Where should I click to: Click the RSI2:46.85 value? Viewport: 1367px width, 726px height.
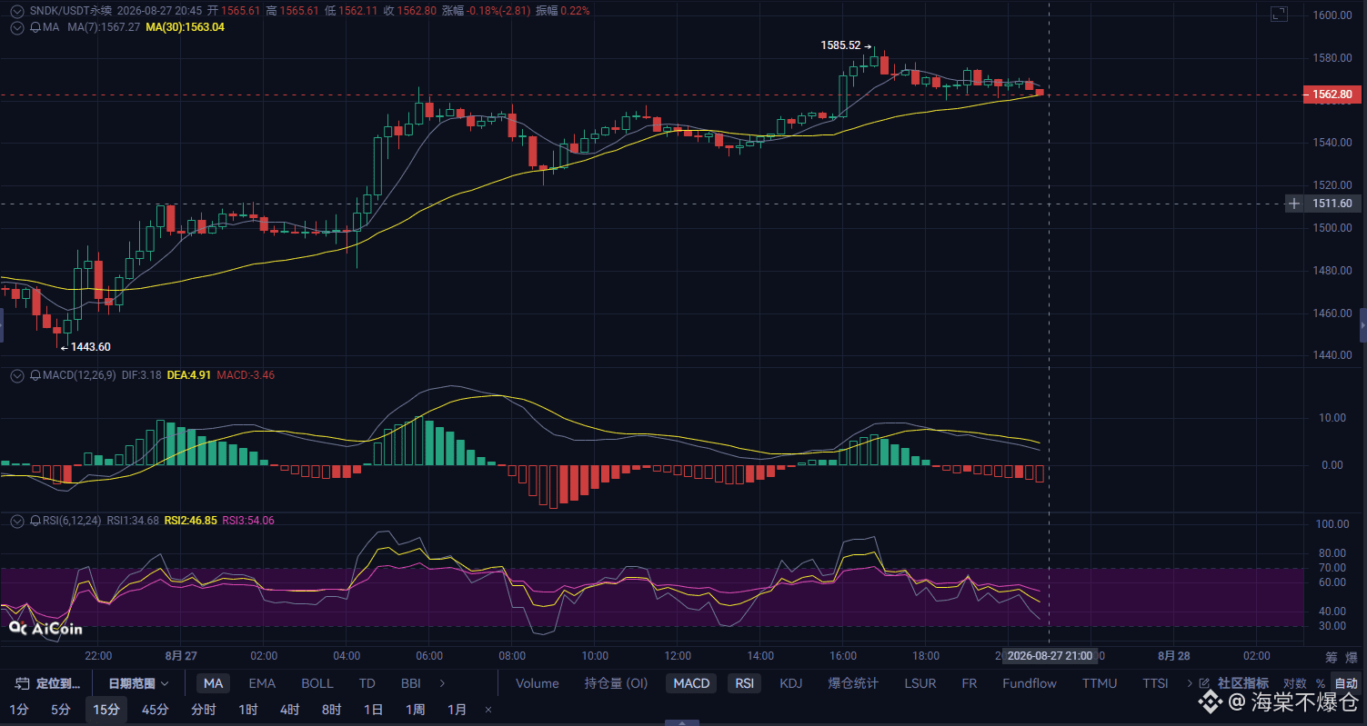(190, 521)
